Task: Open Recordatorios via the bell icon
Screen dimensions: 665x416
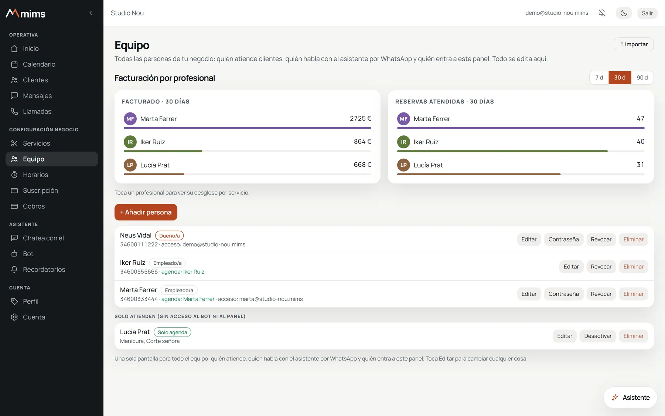Action: click(14, 270)
